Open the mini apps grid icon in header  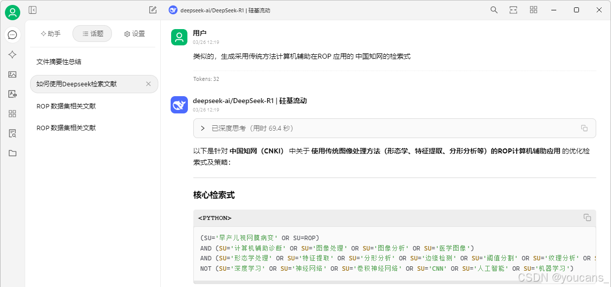[533, 10]
